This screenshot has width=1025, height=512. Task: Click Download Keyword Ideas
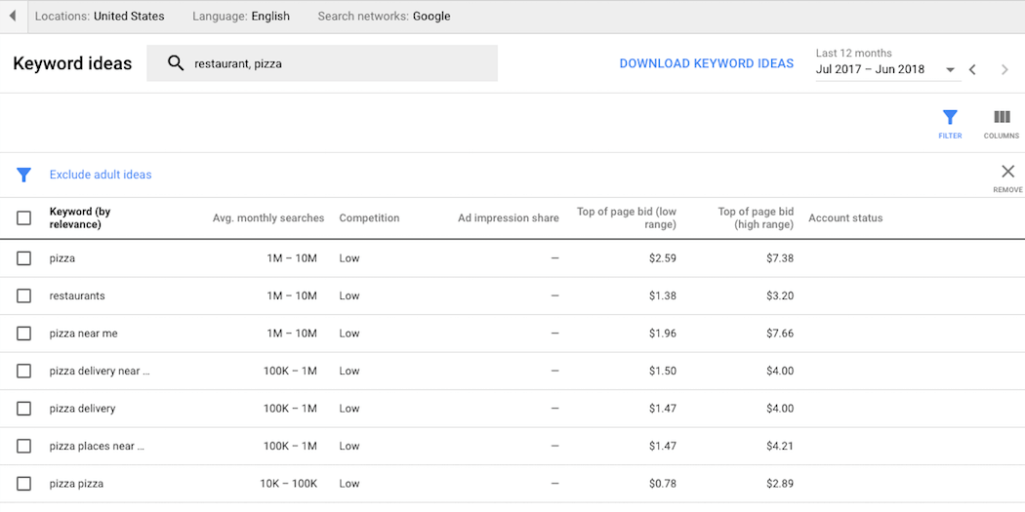tap(706, 63)
